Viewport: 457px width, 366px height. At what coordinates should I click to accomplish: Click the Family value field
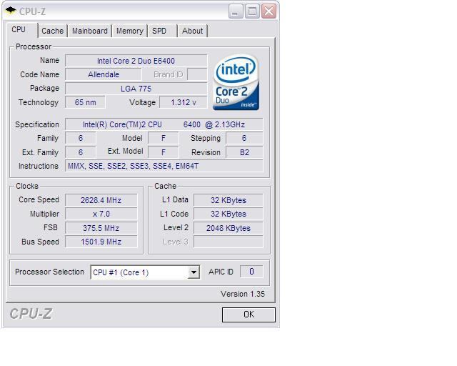(81, 138)
